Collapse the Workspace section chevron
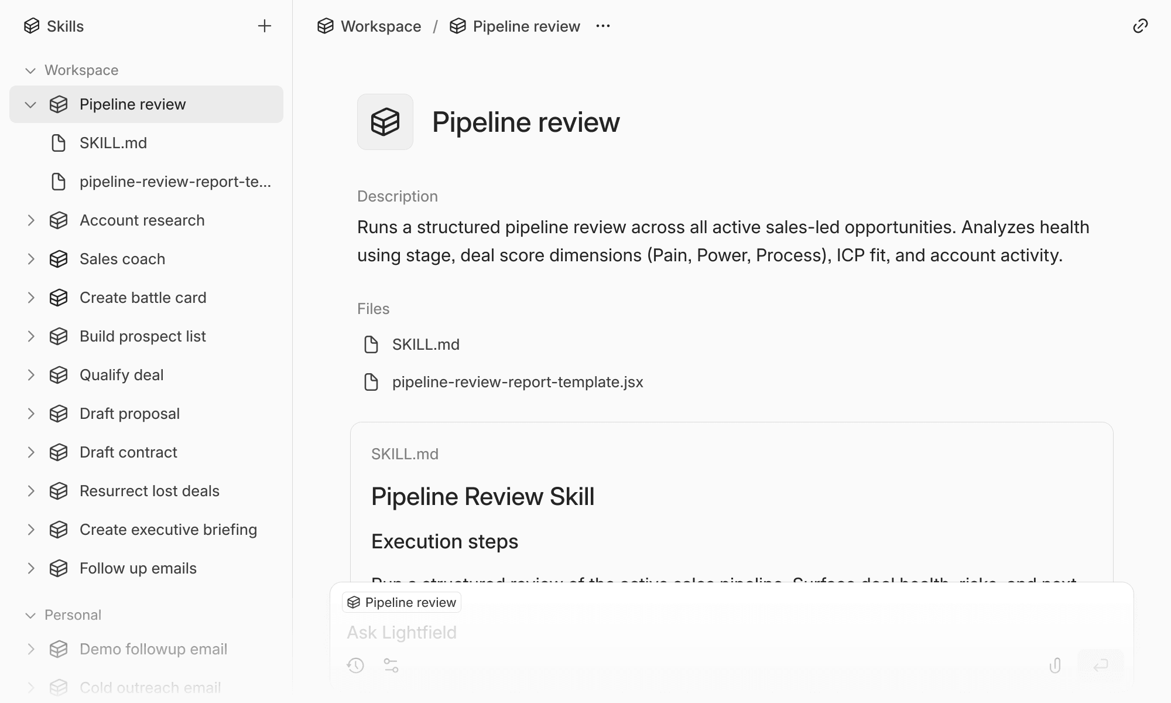1171x703 pixels. 30,70
